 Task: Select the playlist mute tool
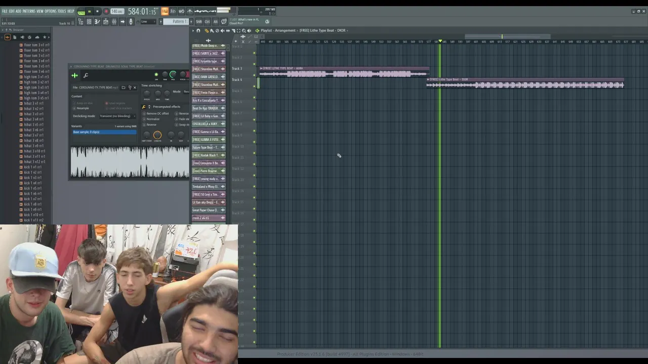222,30
